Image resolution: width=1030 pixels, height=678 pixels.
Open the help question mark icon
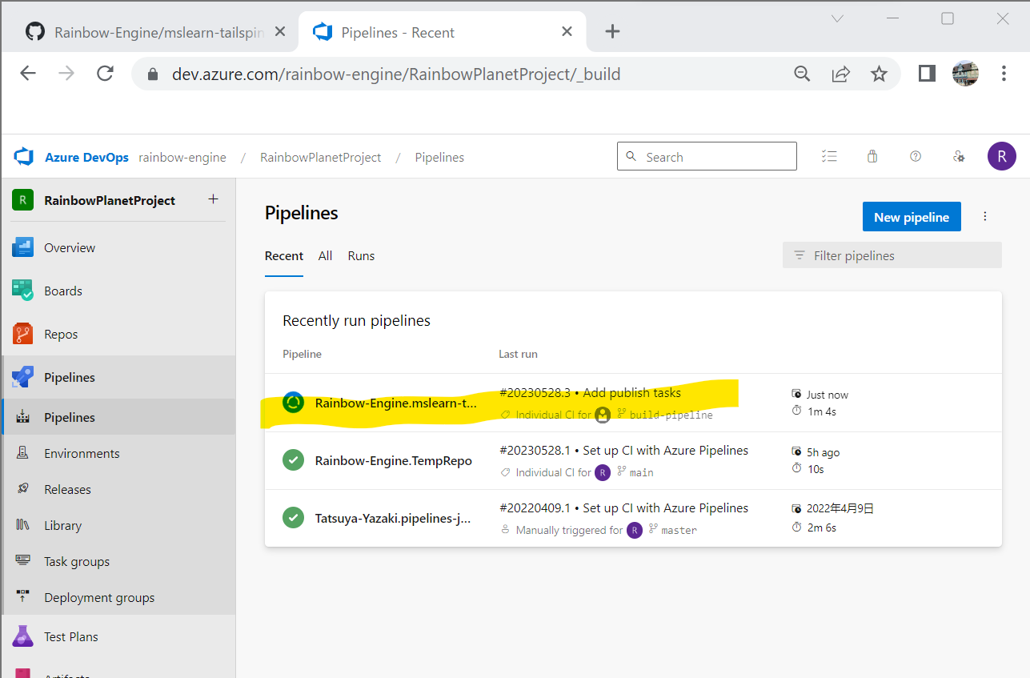(916, 157)
